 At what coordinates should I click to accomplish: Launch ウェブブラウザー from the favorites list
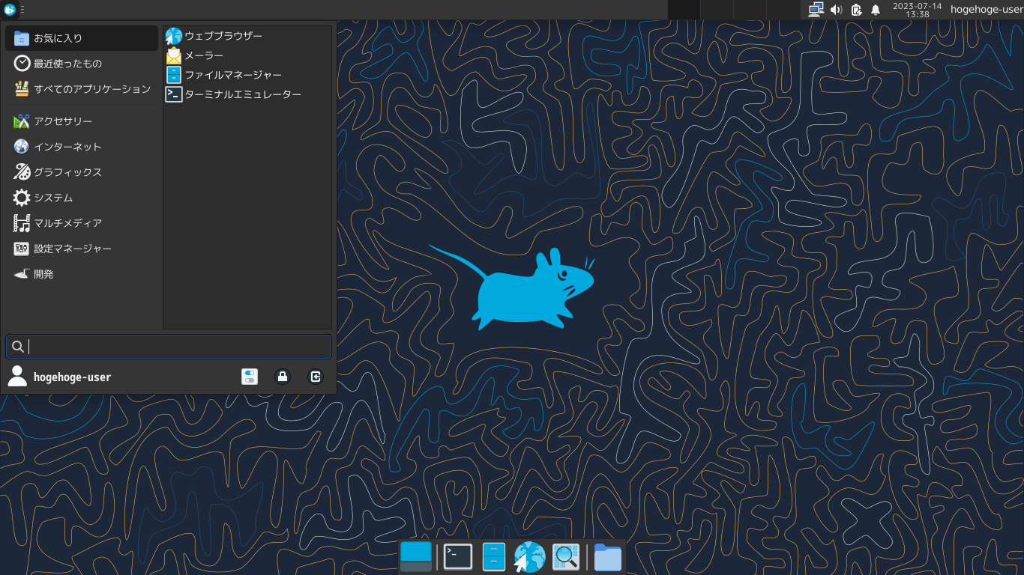tap(247, 36)
